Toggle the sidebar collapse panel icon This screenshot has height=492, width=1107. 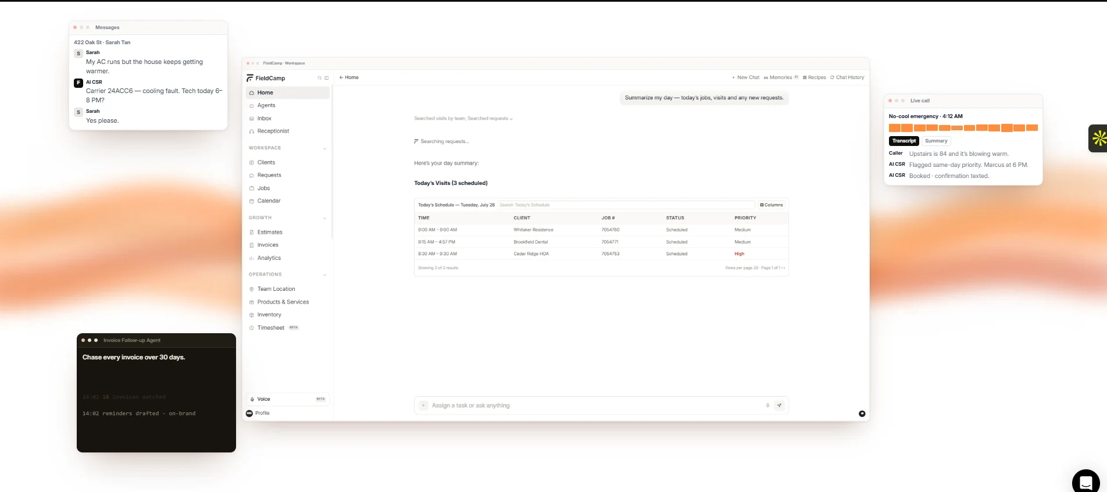click(326, 78)
